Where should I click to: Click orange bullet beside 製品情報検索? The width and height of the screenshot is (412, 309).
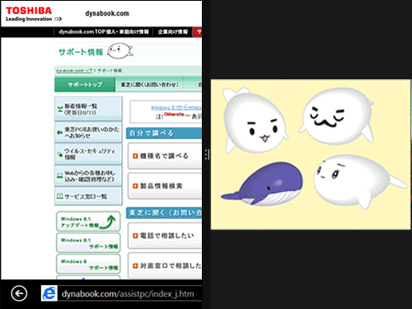[135, 186]
